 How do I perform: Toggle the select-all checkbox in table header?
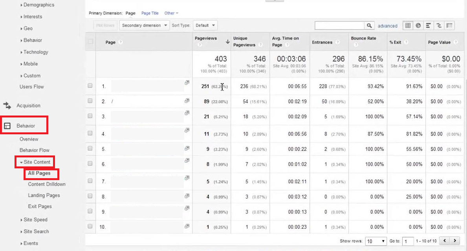(x=91, y=42)
